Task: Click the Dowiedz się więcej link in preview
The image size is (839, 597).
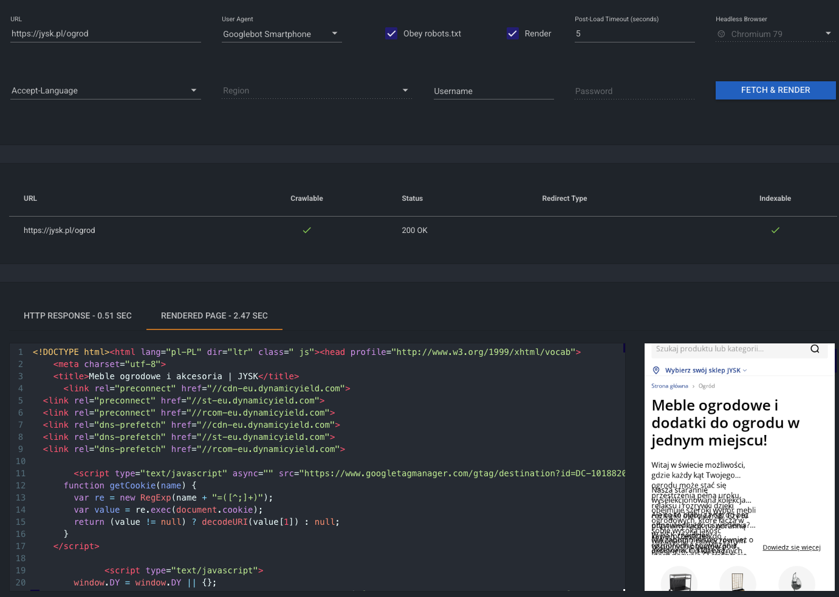Action: point(791,547)
